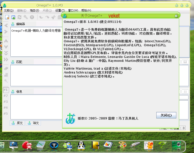The width and height of the screenshot is (194, 153).
Task: Open the 文档(D) menu
Action: click(x=9, y=10)
